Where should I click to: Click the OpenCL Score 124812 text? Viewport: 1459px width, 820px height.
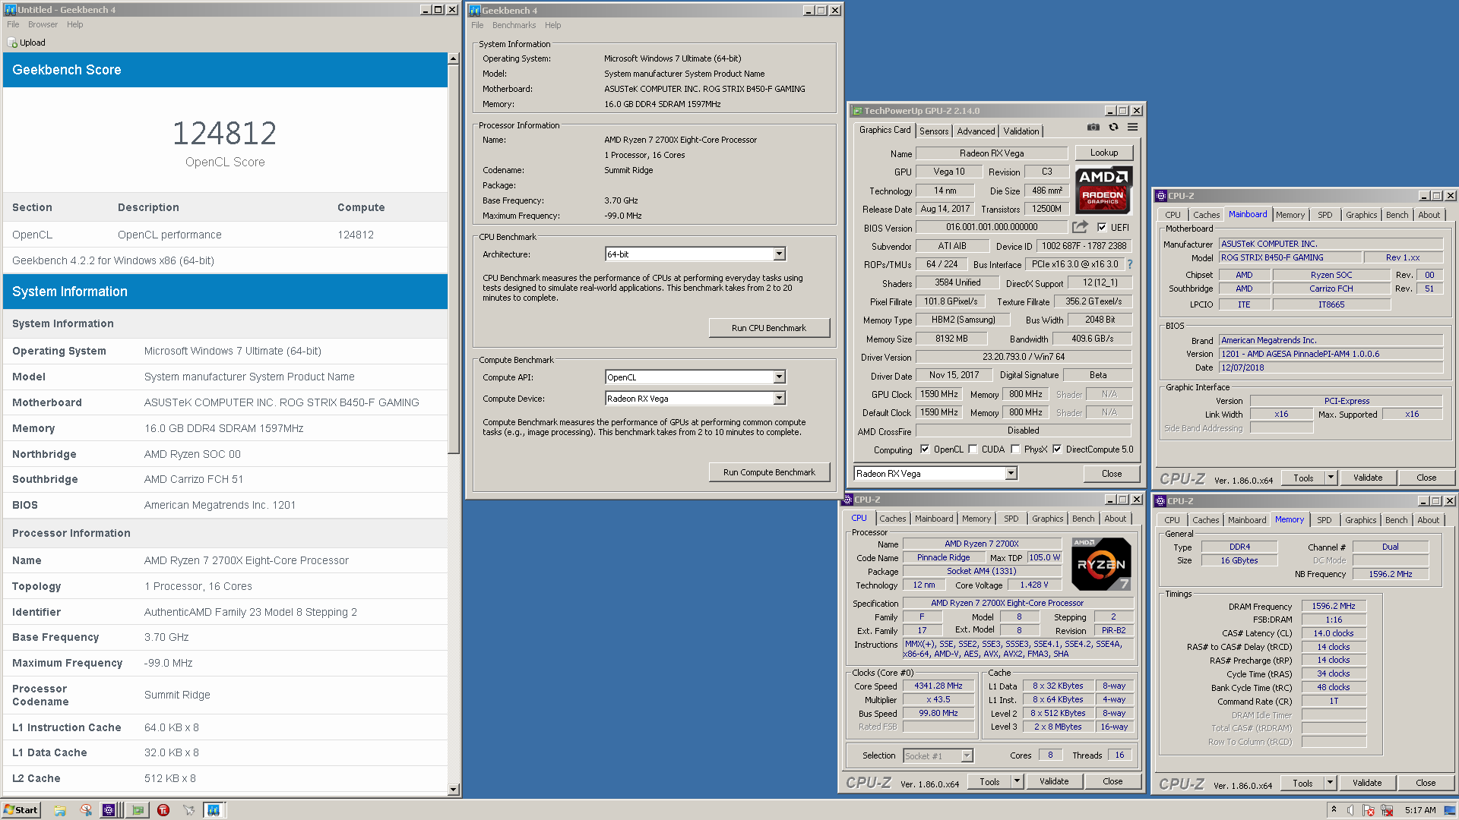(x=225, y=134)
